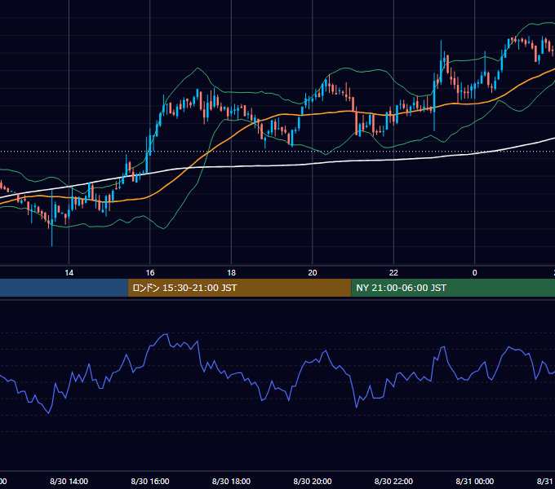Click the 14 hour axis label
The height and width of the screenshot is (489, 555).
point(69,273)
